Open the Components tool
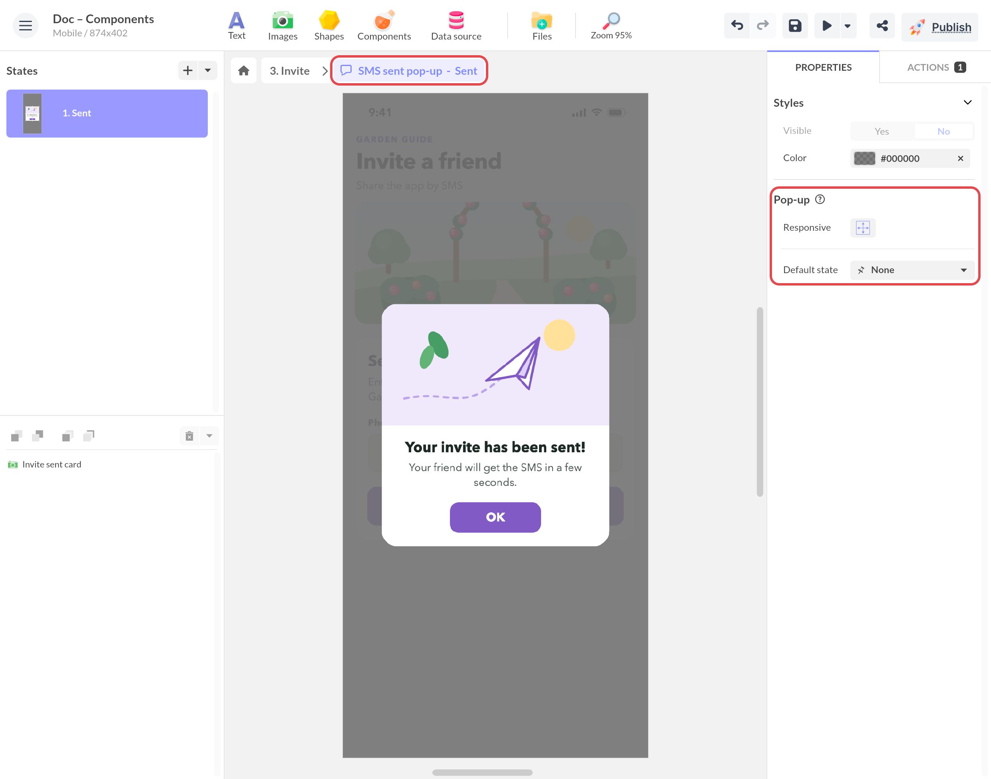This screenshot has height=779, width=991. 384,26
